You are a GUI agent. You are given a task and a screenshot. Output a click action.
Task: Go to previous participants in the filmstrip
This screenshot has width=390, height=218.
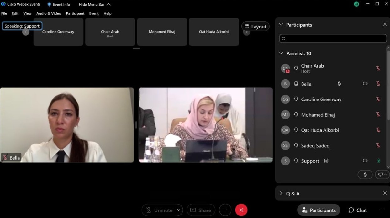26,32
